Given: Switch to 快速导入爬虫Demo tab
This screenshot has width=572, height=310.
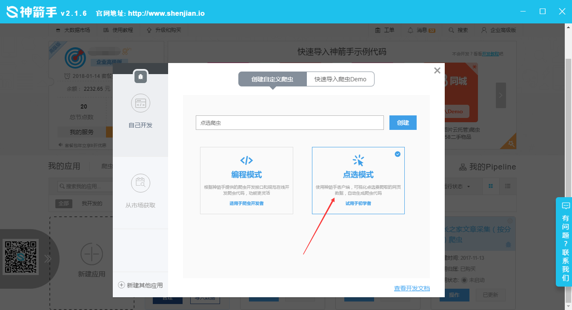Looking at the screenshot, I should click(x=340, y=79).
